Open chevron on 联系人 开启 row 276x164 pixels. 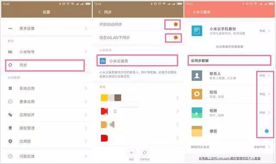coord(269,76)
